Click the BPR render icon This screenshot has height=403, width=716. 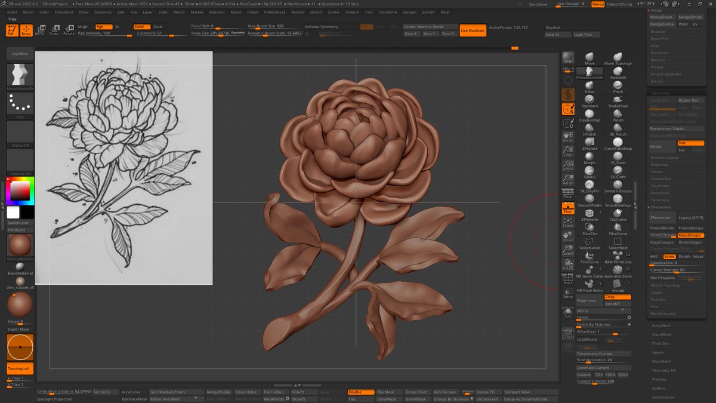point(568,58)
